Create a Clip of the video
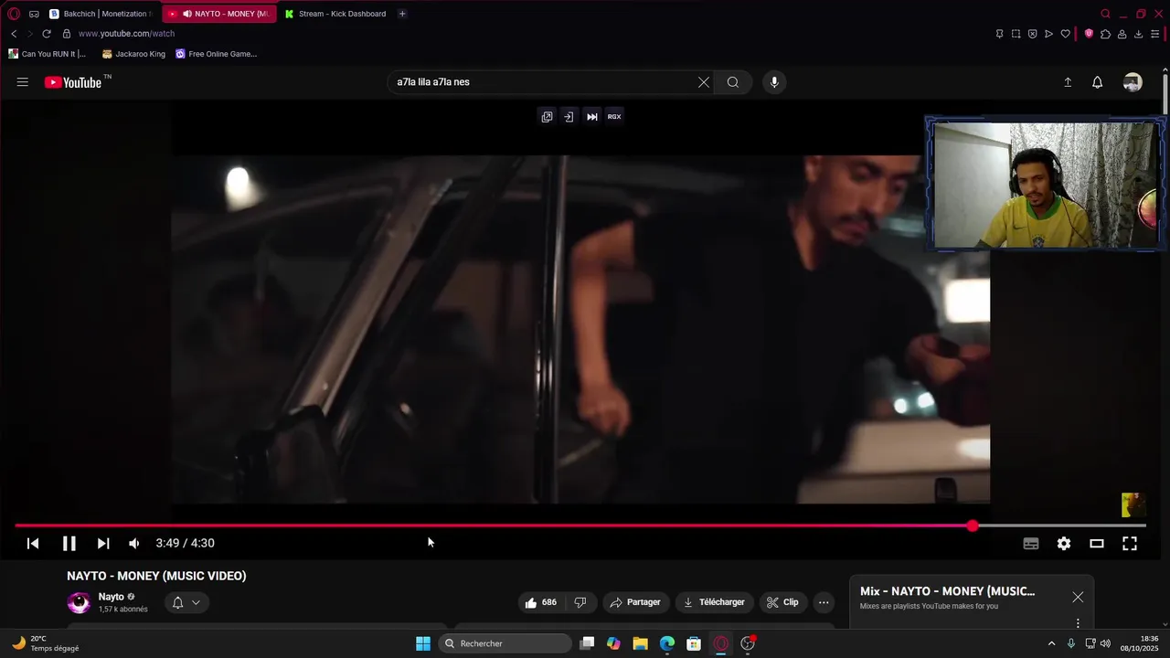This screenshot has width=1170, height=658. [782, 602]
